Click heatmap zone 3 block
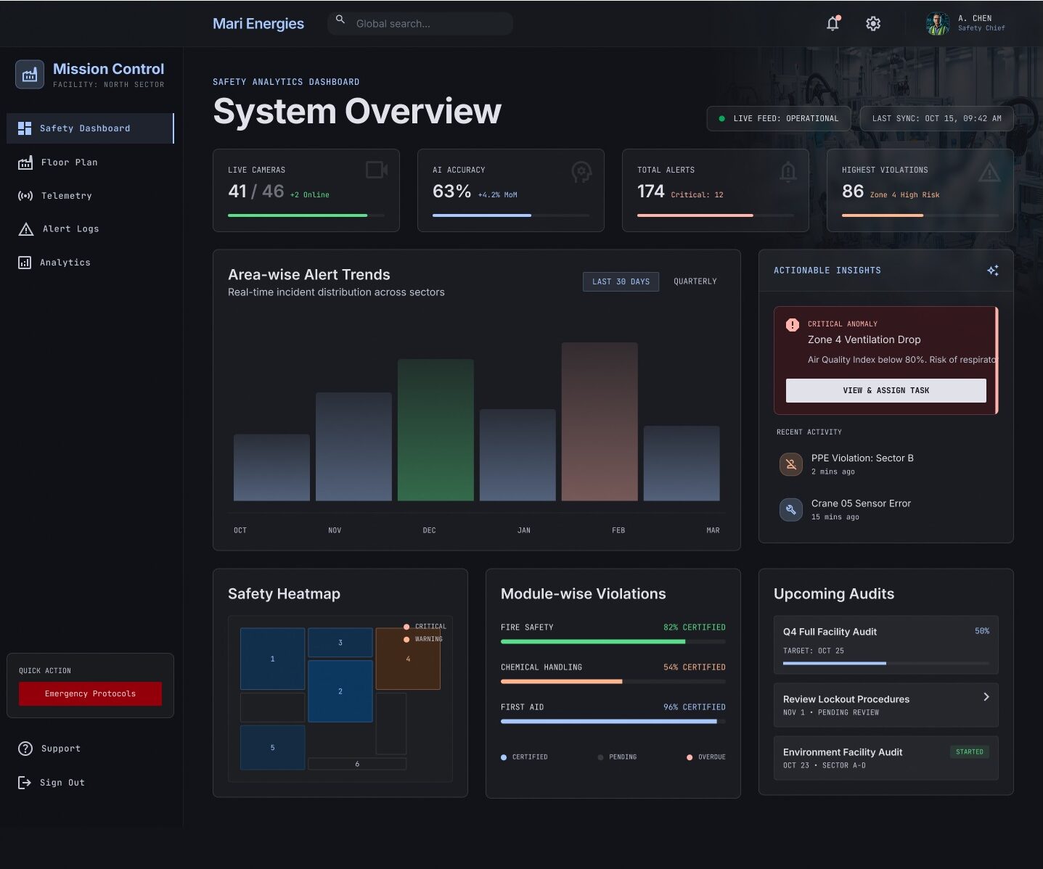The width and height of the screenshot is (1043, 869). (340, 643)
